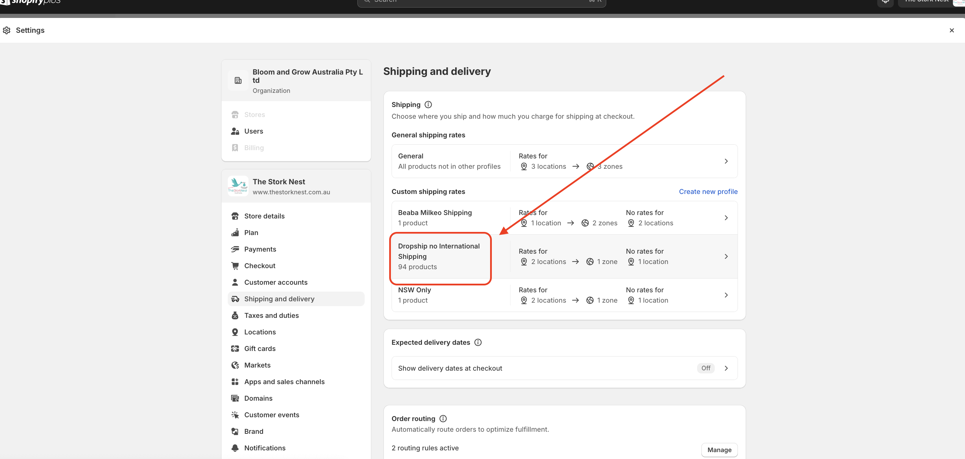Click the Taxes and duties icon
Screen dimensions: 965x459
pyautogui.click(x=235, y=315)
